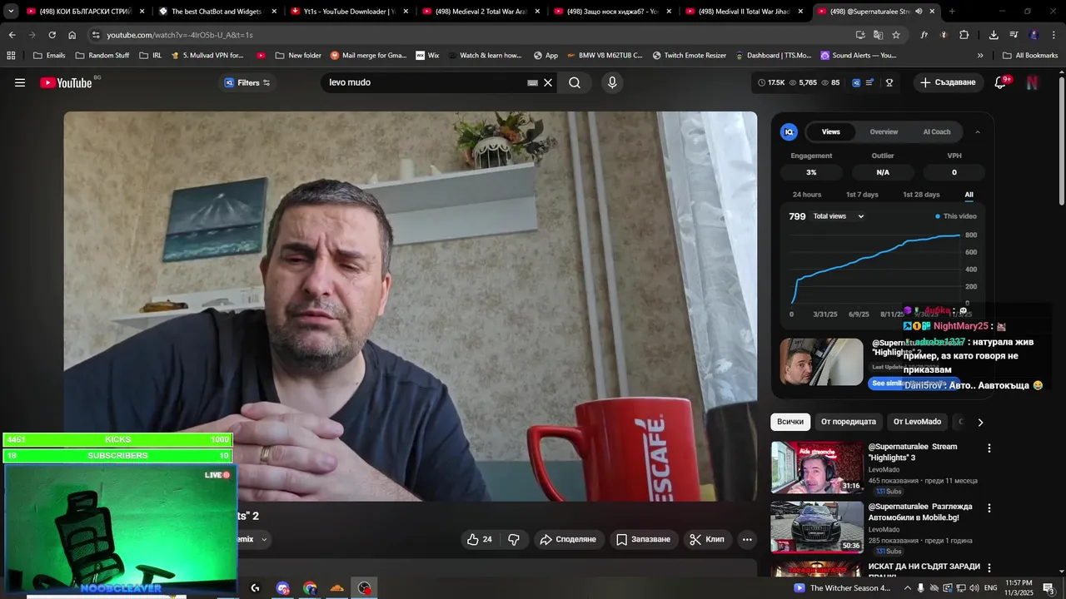Screen dimensions: 1066x599
Task: Switch to 'The best ChatBot and Widgets' tab
Action: point(217,12)
